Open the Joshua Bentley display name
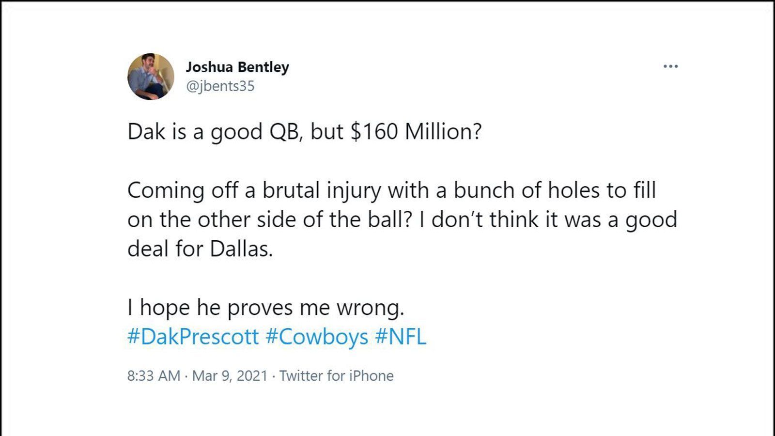The height and width of the screenshot is (436, 775). [237, 67]
